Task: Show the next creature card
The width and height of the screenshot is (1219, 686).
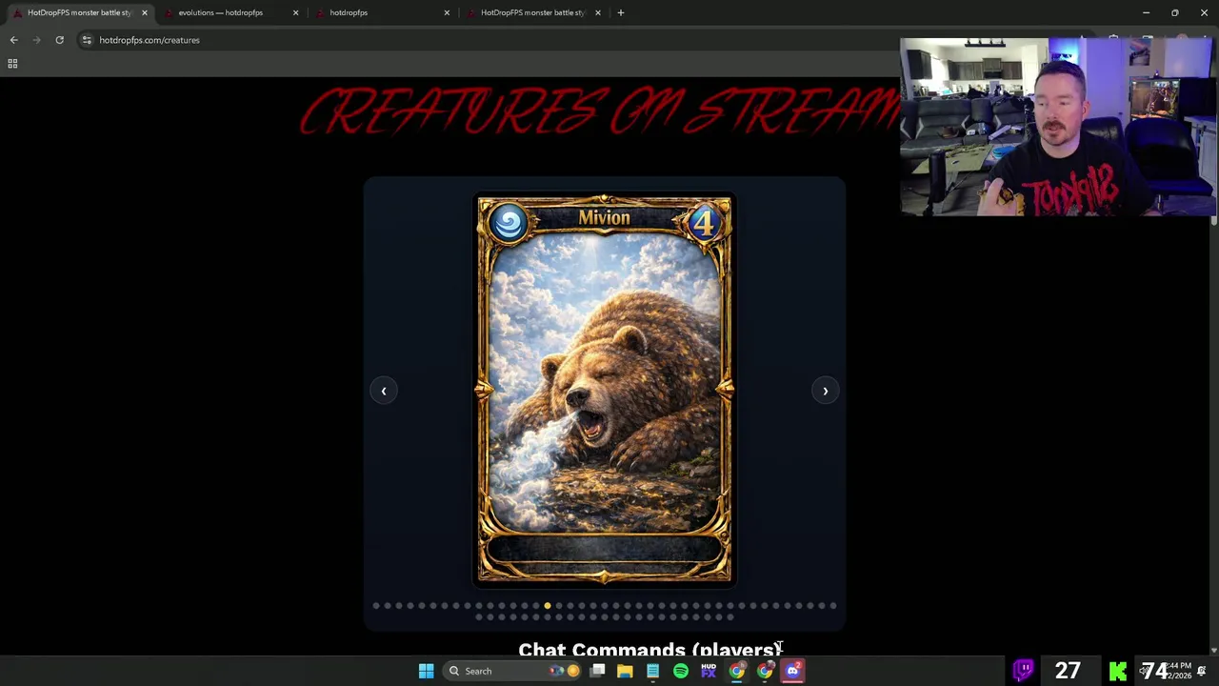Action: [x=825, y=391]
